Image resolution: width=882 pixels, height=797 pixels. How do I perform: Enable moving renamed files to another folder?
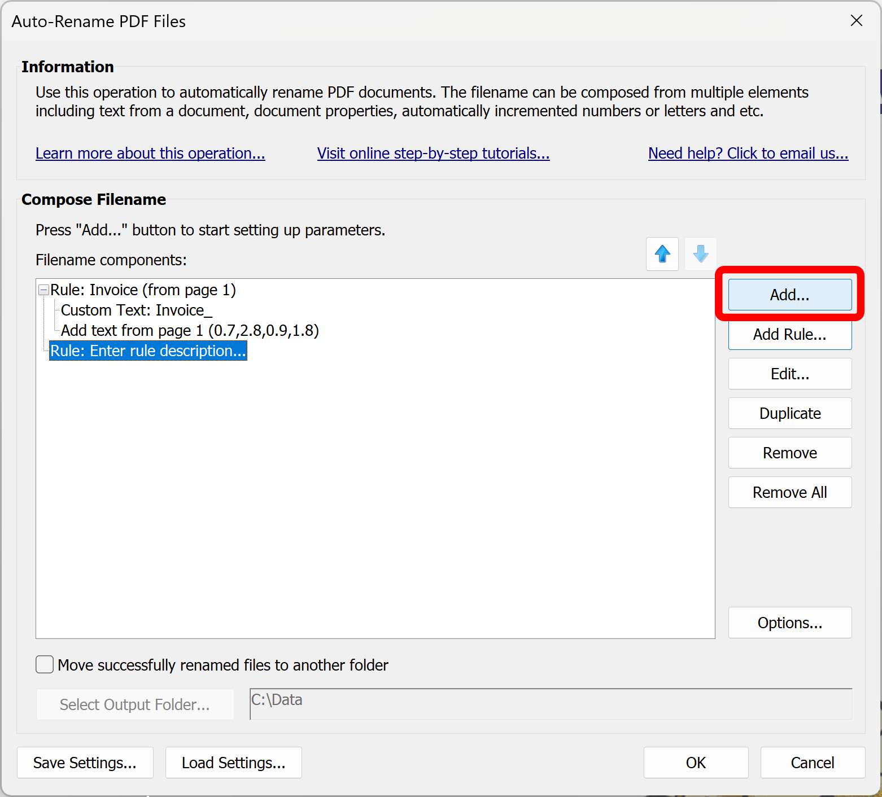44,664
